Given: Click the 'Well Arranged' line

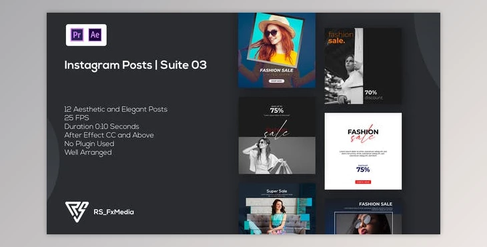Looking at the screenshot, I should coord(88,153).
